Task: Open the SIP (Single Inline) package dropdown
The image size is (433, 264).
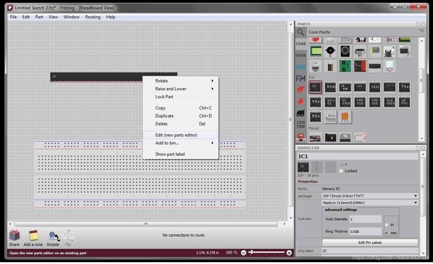Action: (x=369, y=195)
